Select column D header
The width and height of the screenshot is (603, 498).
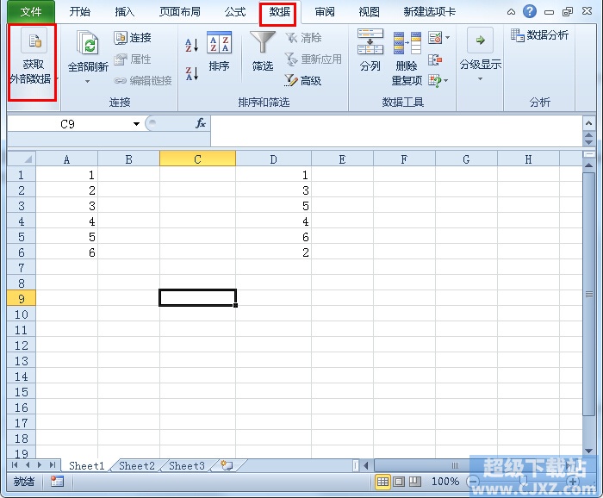coord(273,159)
